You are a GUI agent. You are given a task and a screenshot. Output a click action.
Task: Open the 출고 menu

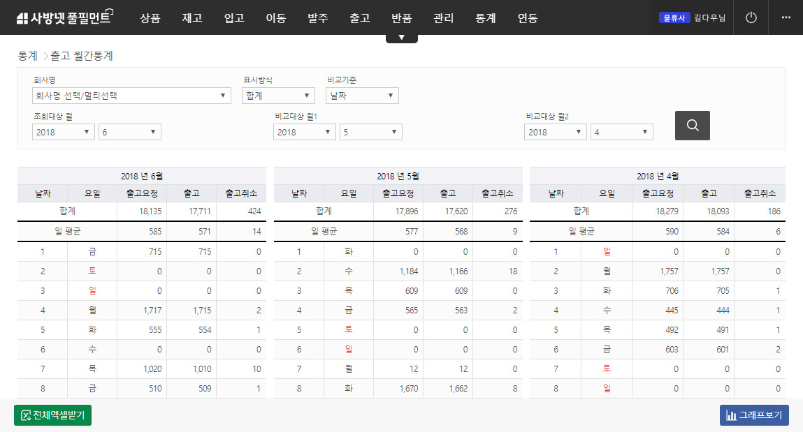point(360,18)
